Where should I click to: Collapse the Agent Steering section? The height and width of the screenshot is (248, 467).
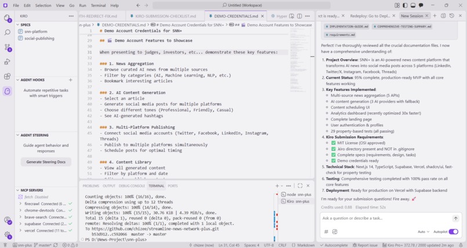[x=17, y=135]
